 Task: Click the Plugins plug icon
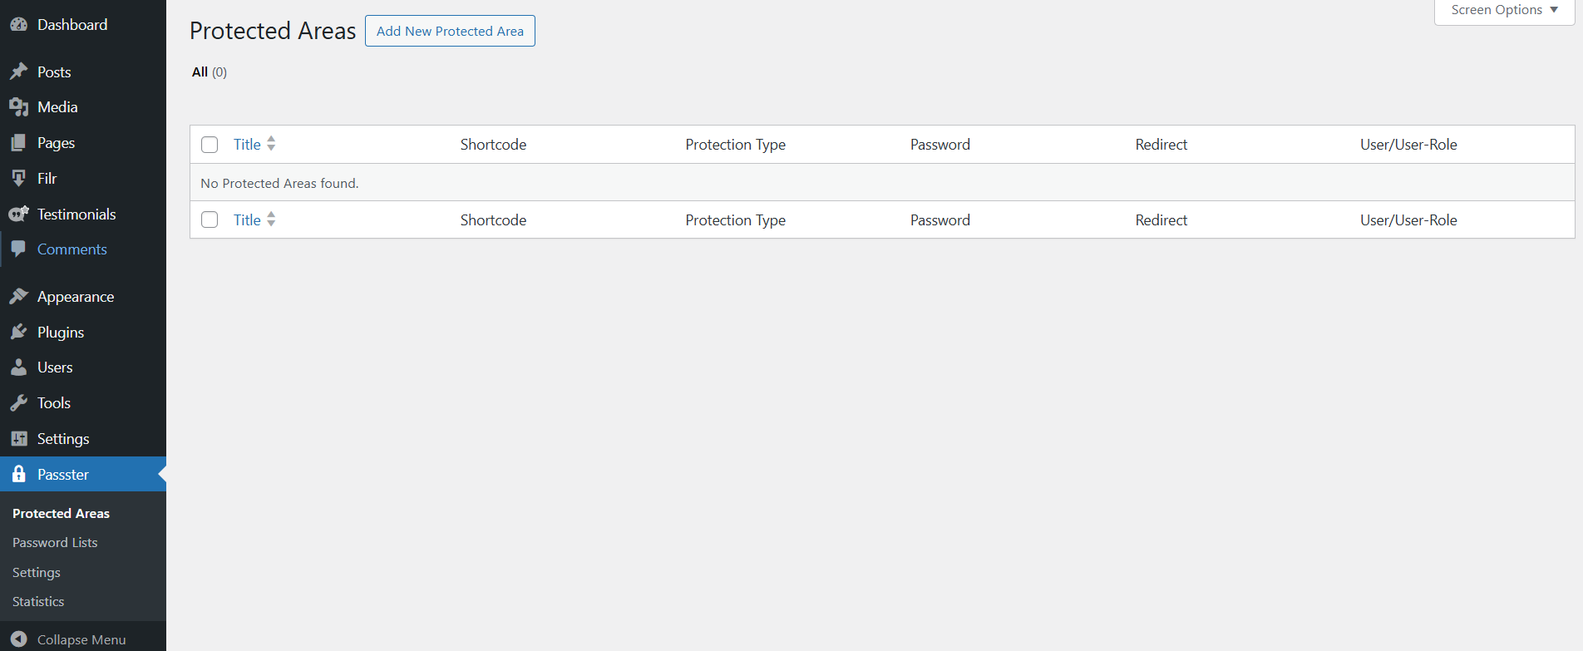pyautogui.click(x=18, y=333)
